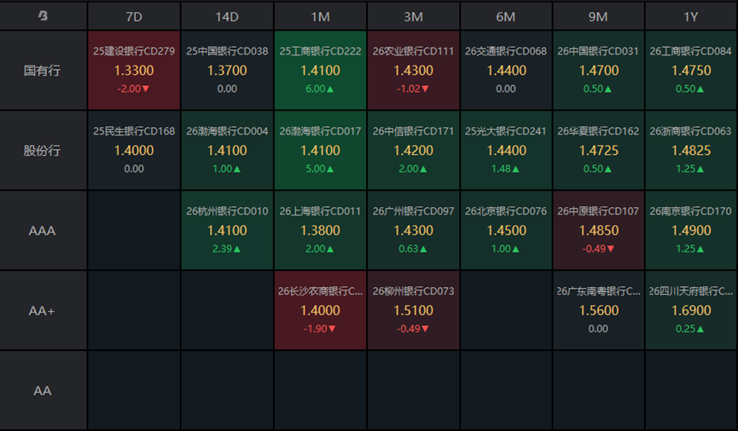Select the 1M tenor column header

[320, 16]
